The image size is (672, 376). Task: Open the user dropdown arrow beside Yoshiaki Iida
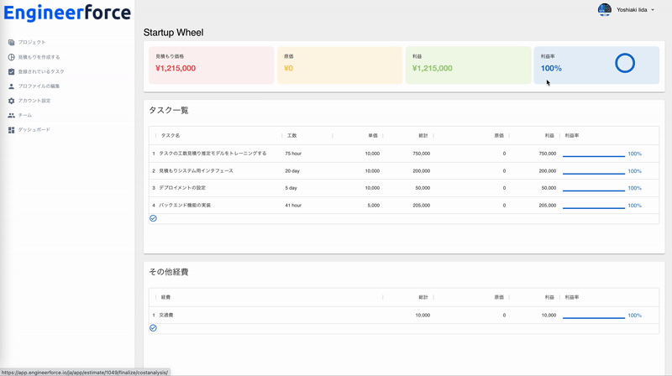point(653,9)
